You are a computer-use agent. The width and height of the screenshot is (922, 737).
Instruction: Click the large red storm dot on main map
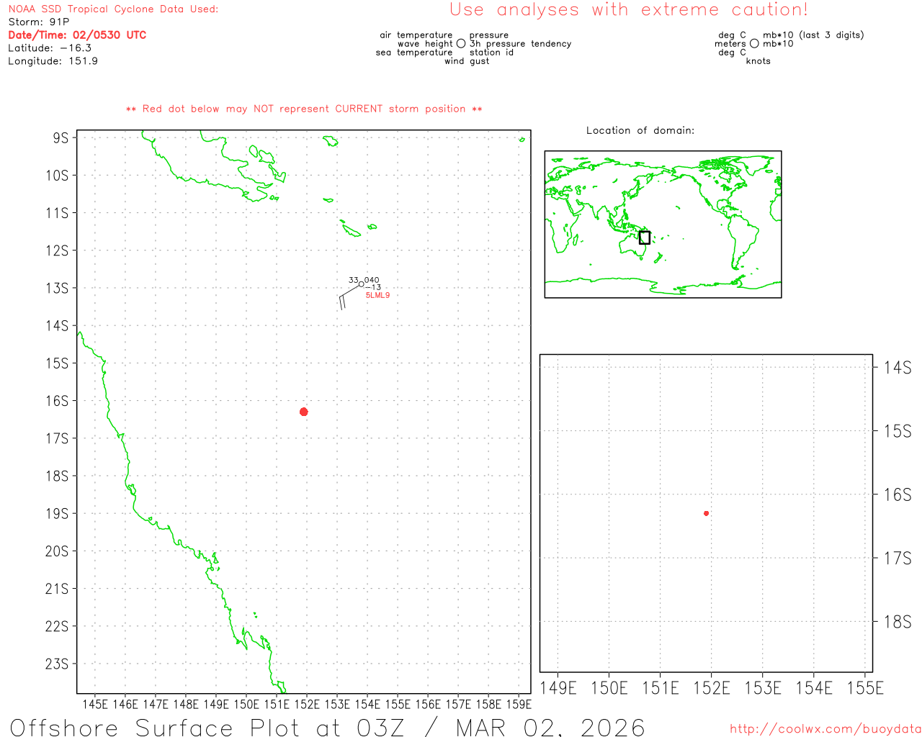coord(303,412)
